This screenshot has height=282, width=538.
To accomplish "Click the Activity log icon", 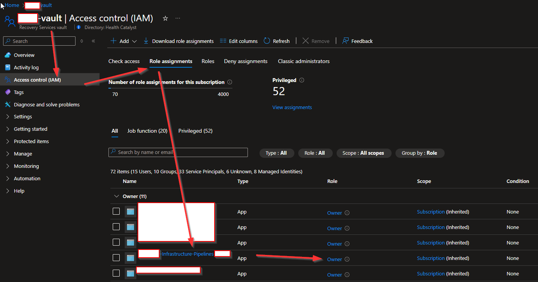I will (x=8, y=67).
